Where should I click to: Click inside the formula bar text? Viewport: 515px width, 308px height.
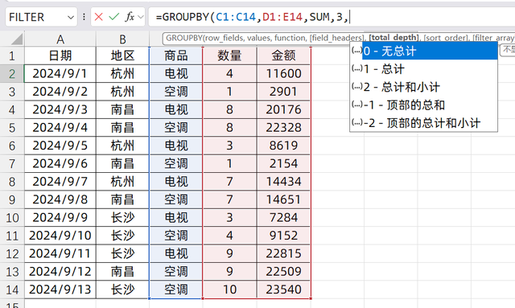tap(332, 17)
